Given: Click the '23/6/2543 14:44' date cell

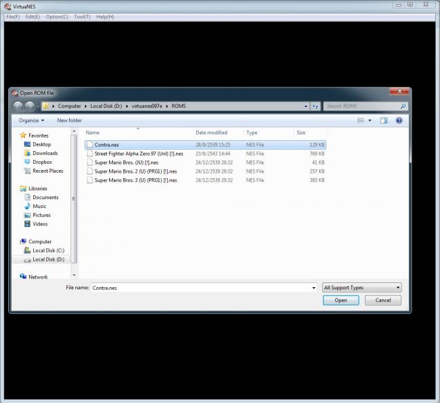Looking at the screenshot, I should tap(213, 154).
